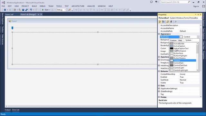This screenshot has height=116, width=206.
Task: Open the Output tab at bottom
Action: click(8, 110)
